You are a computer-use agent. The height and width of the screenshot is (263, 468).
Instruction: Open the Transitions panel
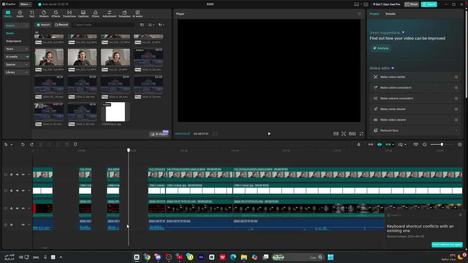(x=69, y=14)
